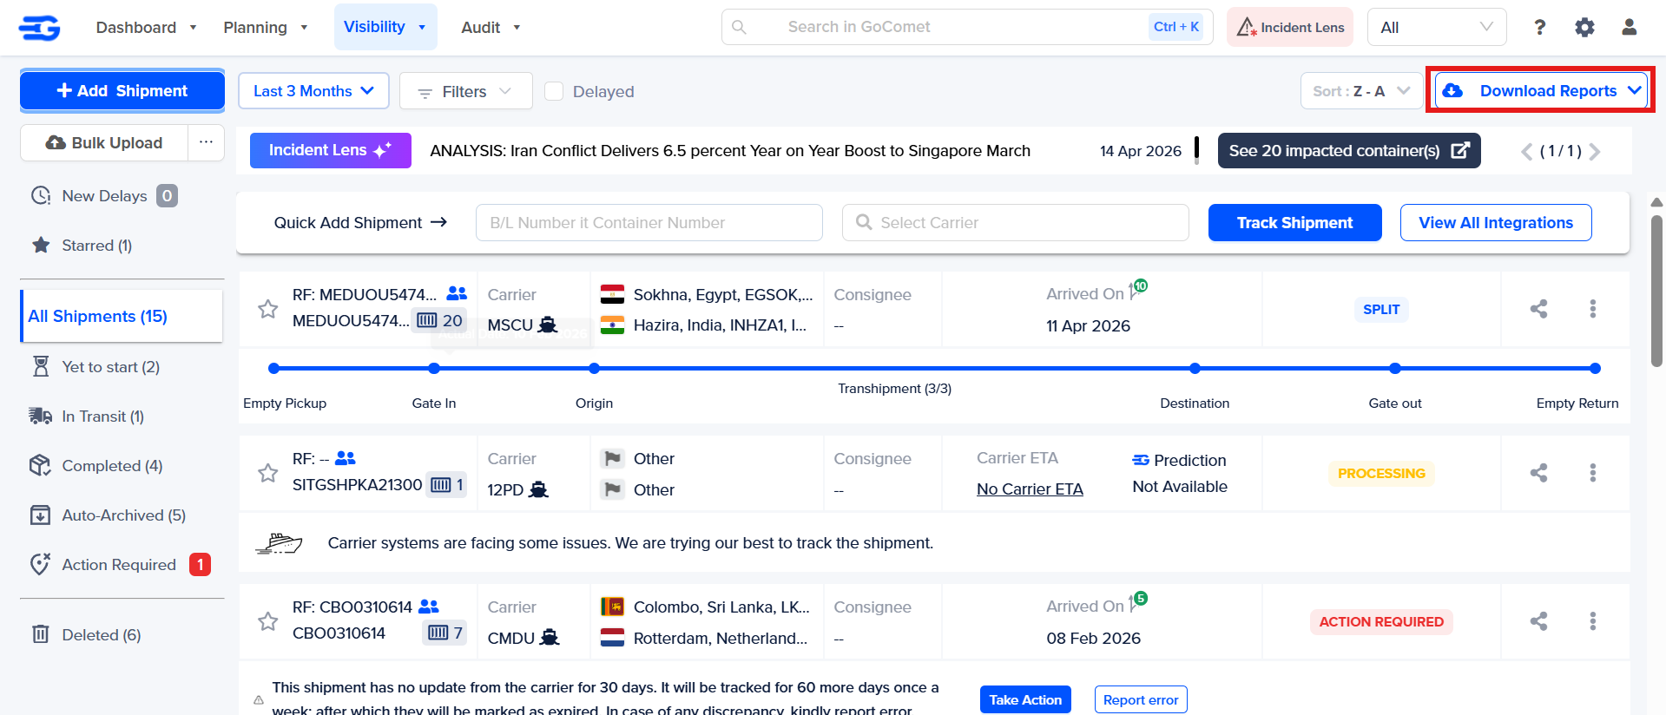Open the Sort : Z - A dropdown

pyautogui.click(x=1361, y=91)
